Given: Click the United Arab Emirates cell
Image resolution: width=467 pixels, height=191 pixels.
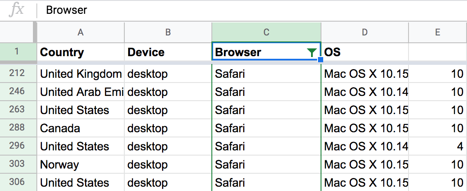Looking at the screenshot, I should pyautogui.click(x=81, y=92).
